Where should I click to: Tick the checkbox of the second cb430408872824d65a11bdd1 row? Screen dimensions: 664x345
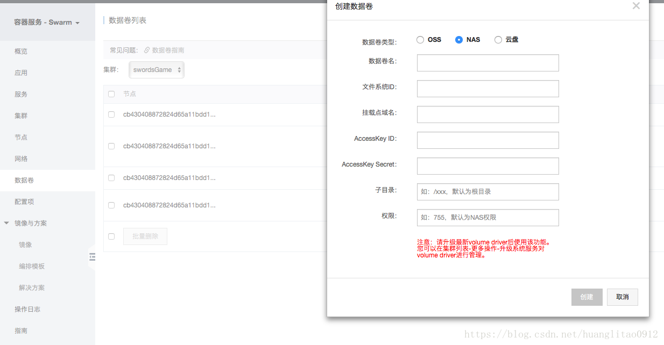pos(111,146)
